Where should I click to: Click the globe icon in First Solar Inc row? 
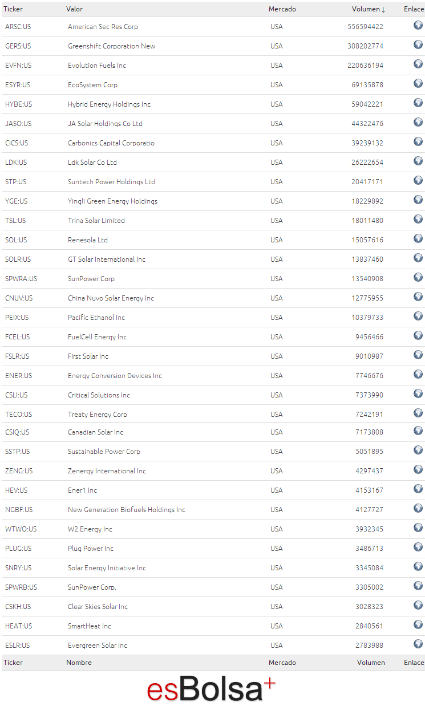pyautogui.click(x=418, y=355)
